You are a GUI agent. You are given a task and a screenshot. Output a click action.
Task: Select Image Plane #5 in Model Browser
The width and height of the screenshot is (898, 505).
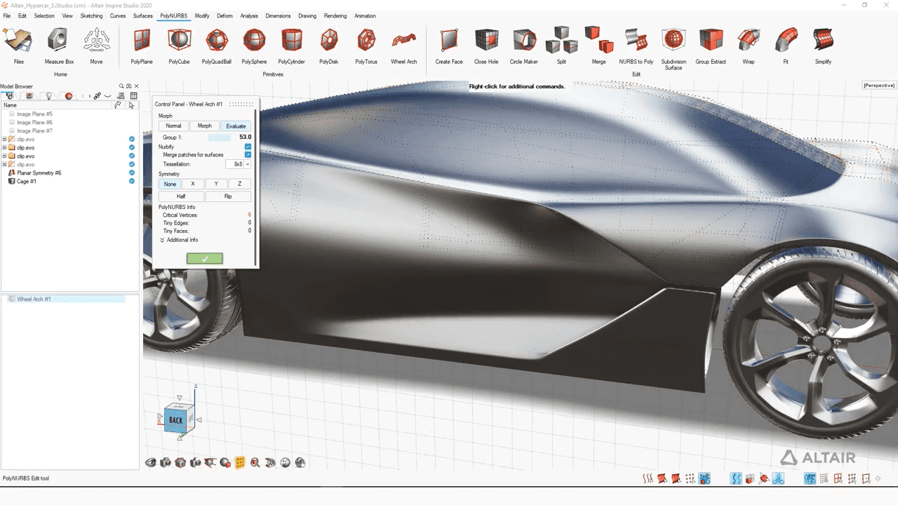click(34, 114)
